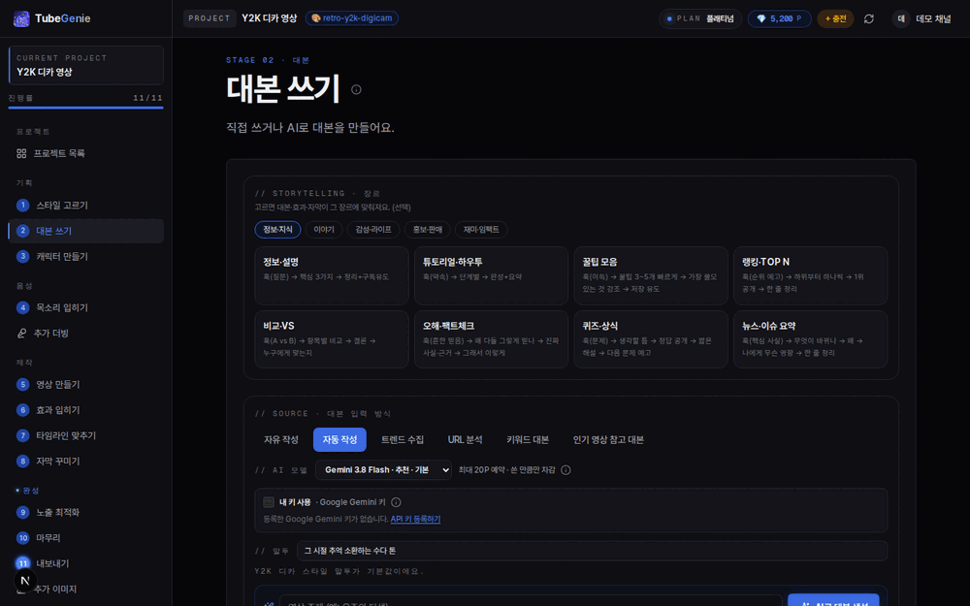This screenshot has height=606, width=970.
Task: Choose the 튜토리얼·하우투 storytelling card
Action: pyautogui.click(x=491, y=275)
